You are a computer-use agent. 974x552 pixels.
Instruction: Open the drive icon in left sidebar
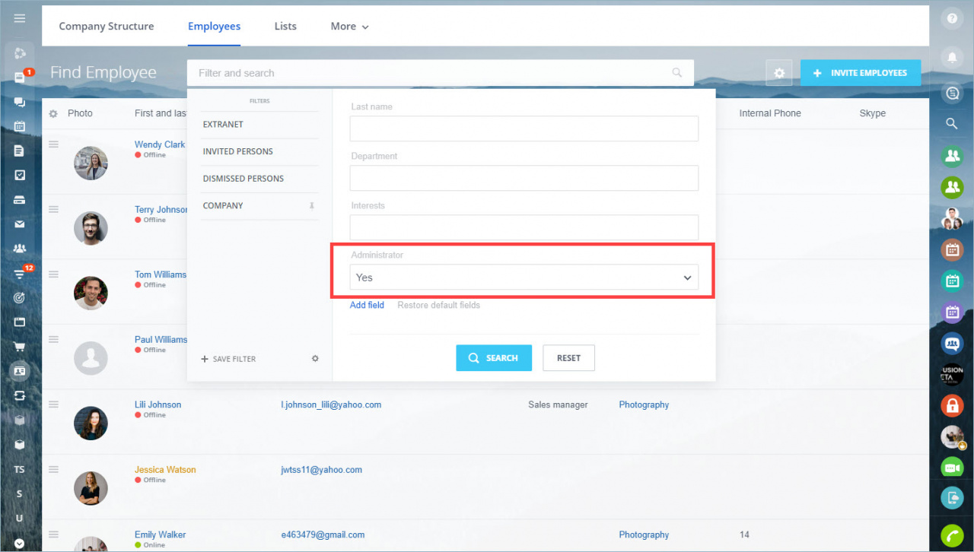[x=20, y=200]
